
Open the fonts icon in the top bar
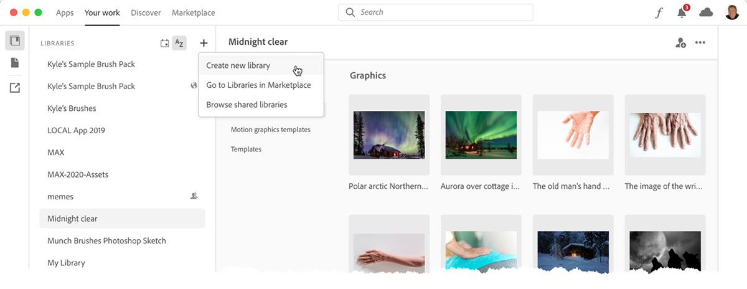659,12
